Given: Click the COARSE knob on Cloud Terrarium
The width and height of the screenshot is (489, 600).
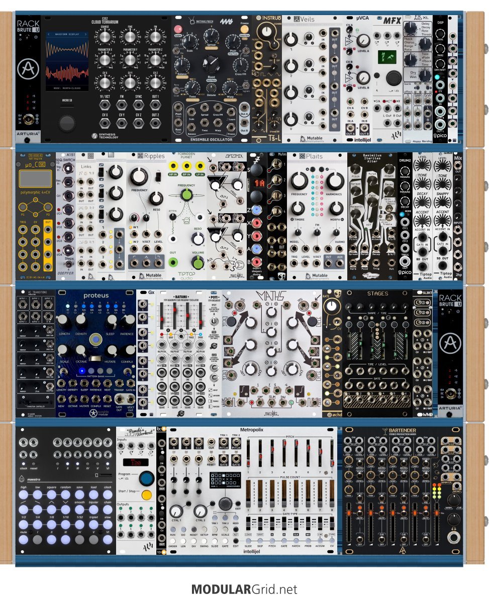Looking at the screenshot, I should [105, 37].
